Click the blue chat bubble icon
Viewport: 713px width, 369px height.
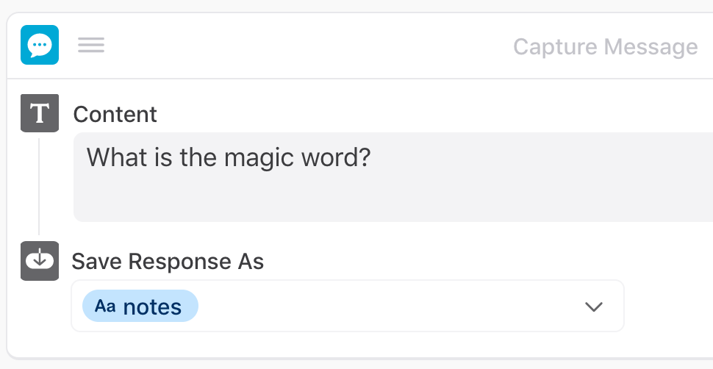click(x=40, y=46)
